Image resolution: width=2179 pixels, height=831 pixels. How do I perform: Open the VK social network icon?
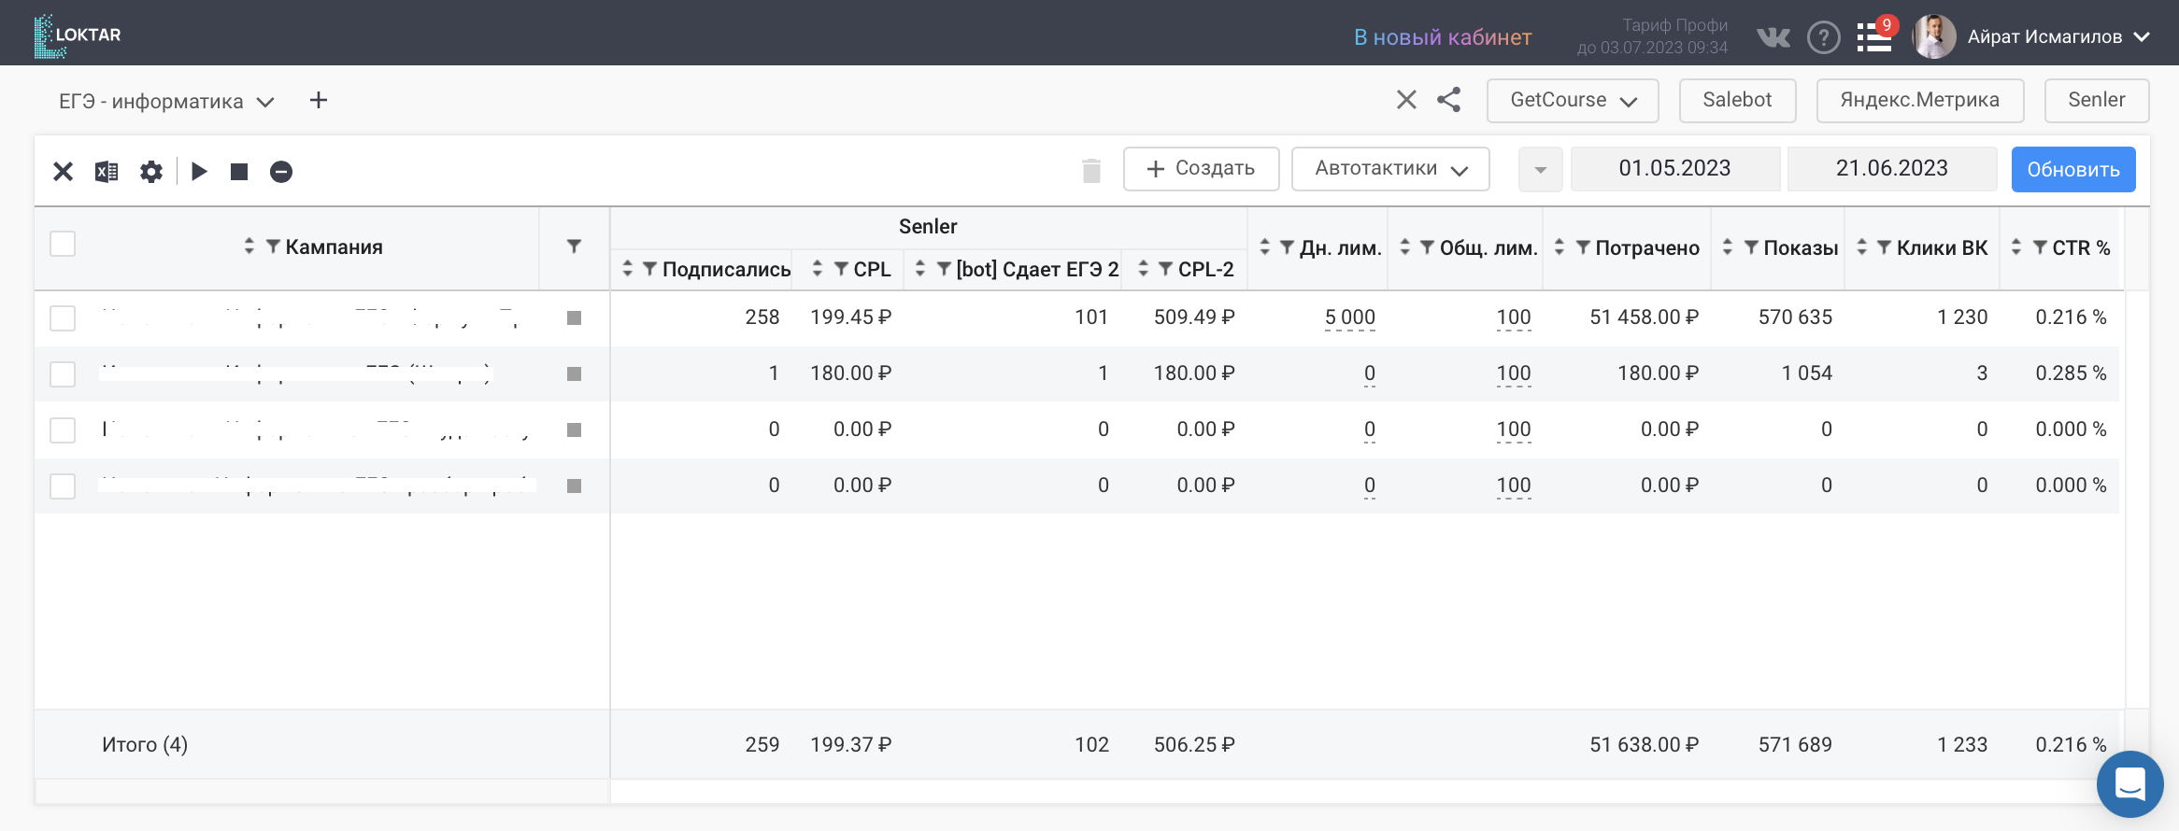pyautogui.click(x=1773, y=37)
